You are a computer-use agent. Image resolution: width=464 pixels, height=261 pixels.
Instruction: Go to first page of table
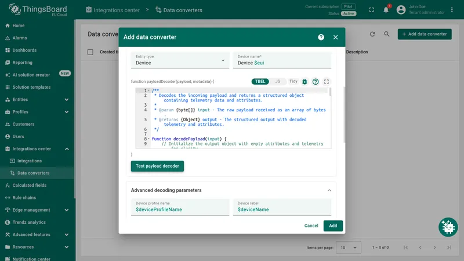[405, 248]
